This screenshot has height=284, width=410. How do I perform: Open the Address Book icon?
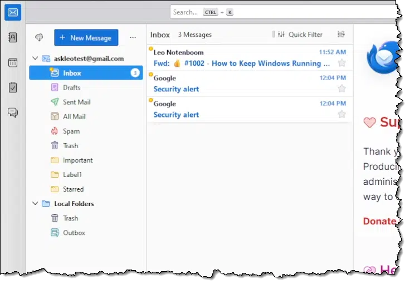[13, 37]
